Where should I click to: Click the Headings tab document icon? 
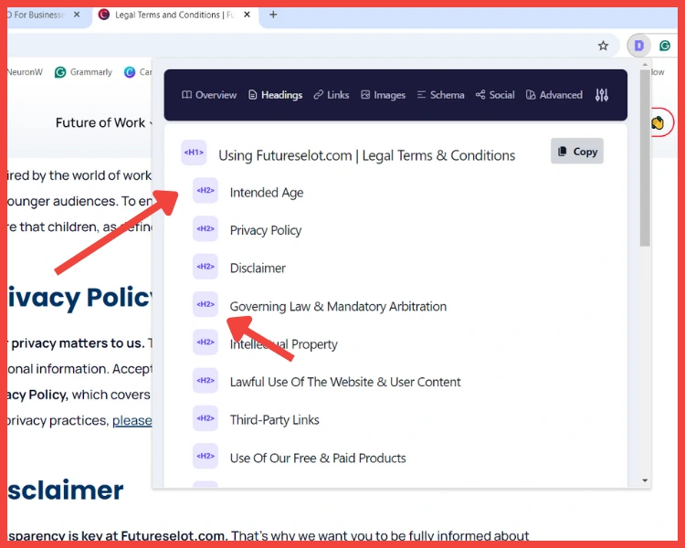point(252,95)
